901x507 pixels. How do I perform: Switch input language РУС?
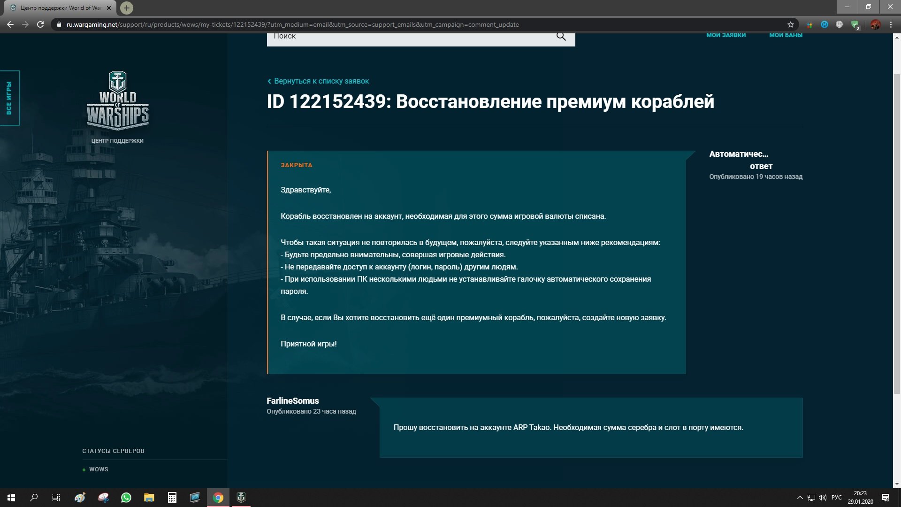click(x=837, y=498)
